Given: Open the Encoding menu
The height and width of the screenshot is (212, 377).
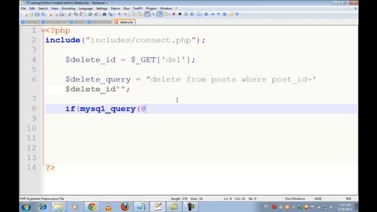Looking at the screenshot, I should pyautogui.click(x=68, y=8).
